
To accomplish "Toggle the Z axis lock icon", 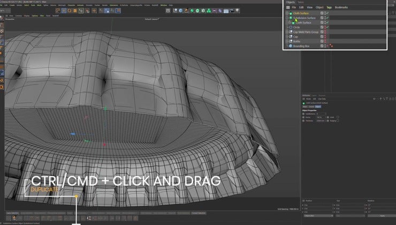I will (x=112, y=11).
